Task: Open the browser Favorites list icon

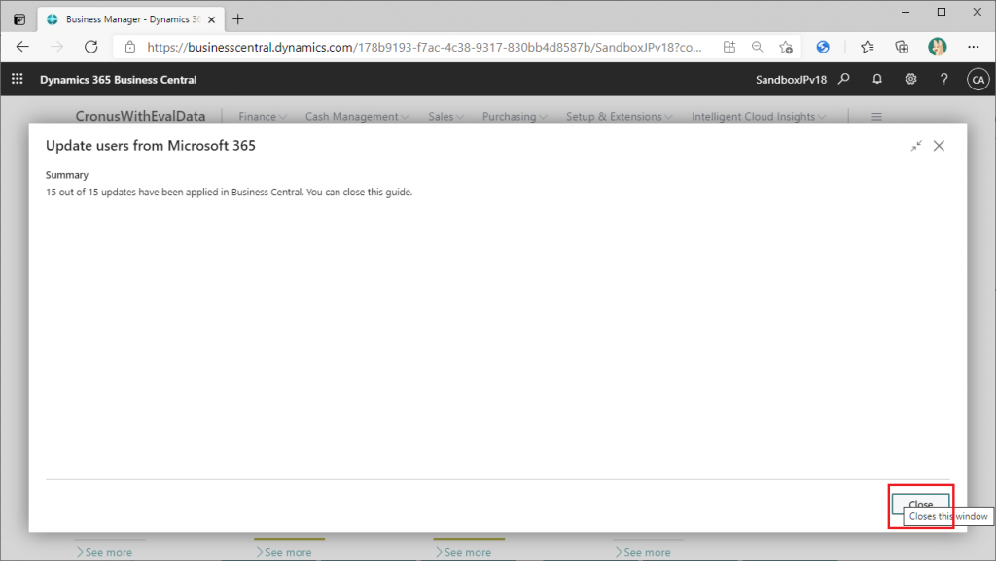Action: 867,47
